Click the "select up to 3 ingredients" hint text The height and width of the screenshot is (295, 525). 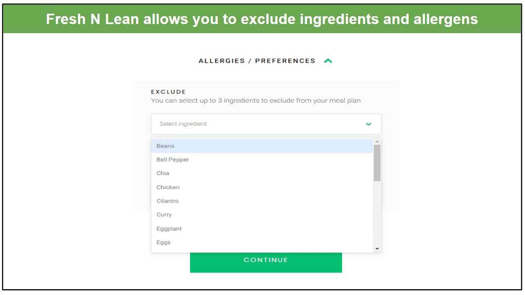click(256, 100)
